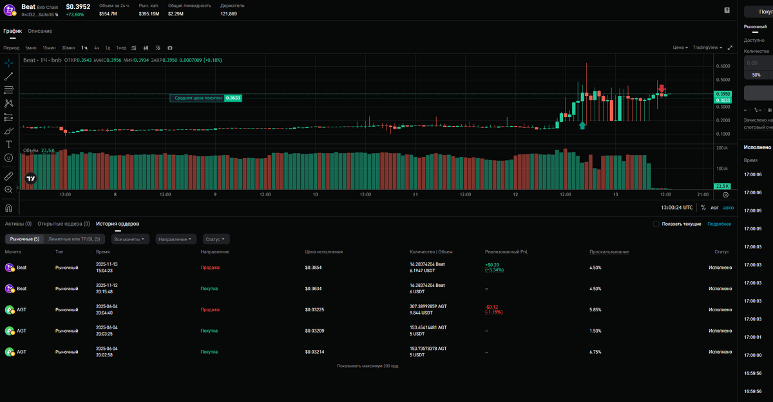Open the 'Подробнее' link
Image resolution: width=773 pixels, height=402 pixels.
coord(720,224)
